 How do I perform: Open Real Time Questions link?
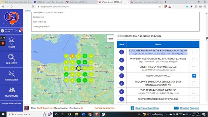pyautogui.click(x=147, y=108)
